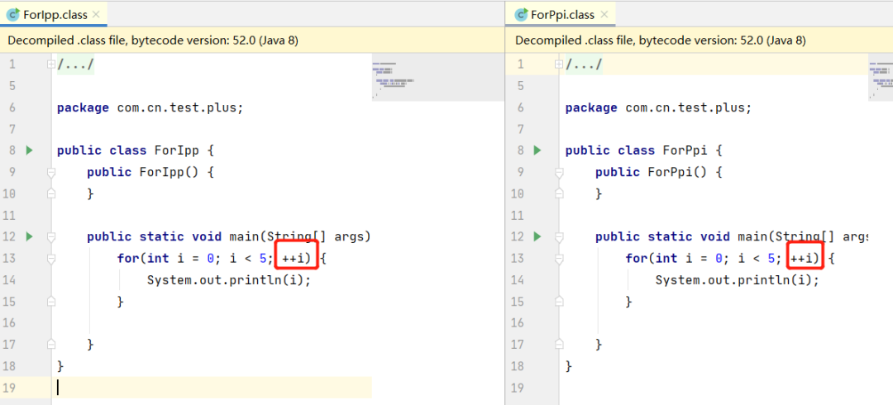Collapse the ForIpp() constructor at line 9
The image size is (893, 405).
[x=51, y=172]
